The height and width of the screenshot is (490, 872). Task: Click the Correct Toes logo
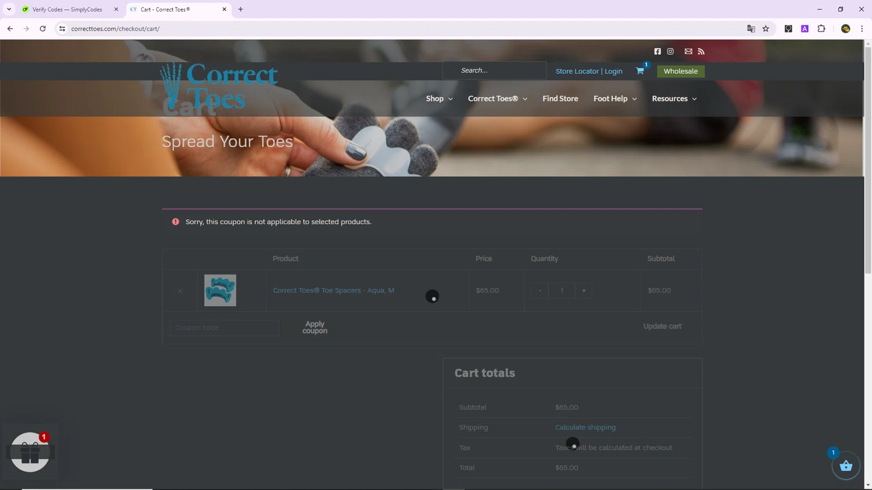point(219,87)
